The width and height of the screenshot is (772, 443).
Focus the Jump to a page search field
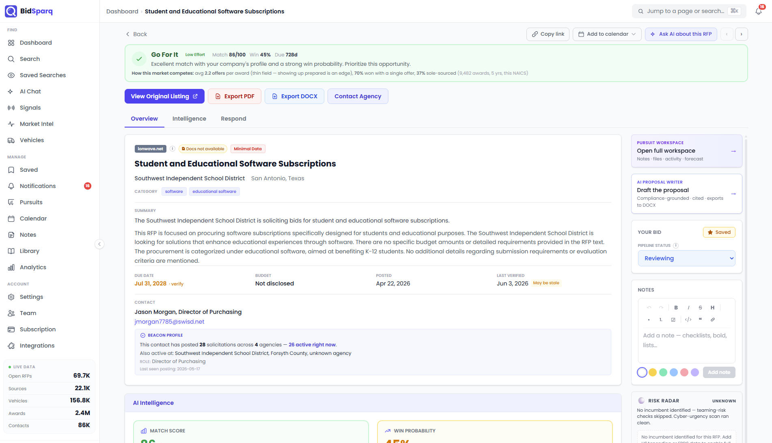pyautogui.click(x=689, y=11)
